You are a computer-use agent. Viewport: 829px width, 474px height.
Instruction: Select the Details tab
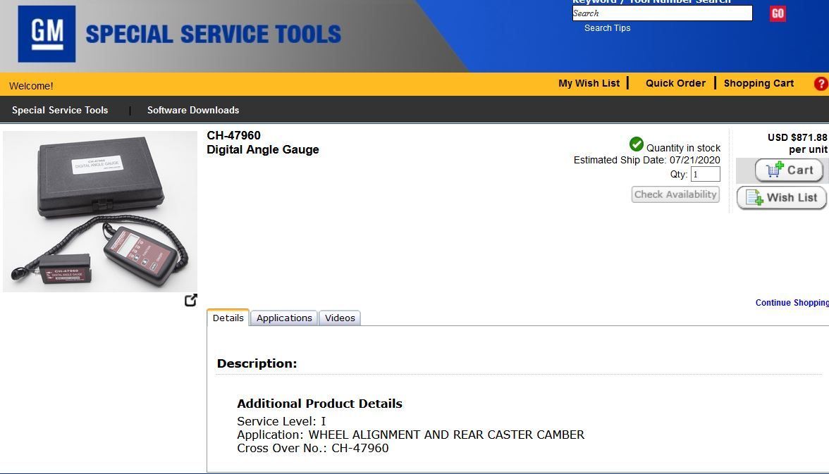coord(228,318)
